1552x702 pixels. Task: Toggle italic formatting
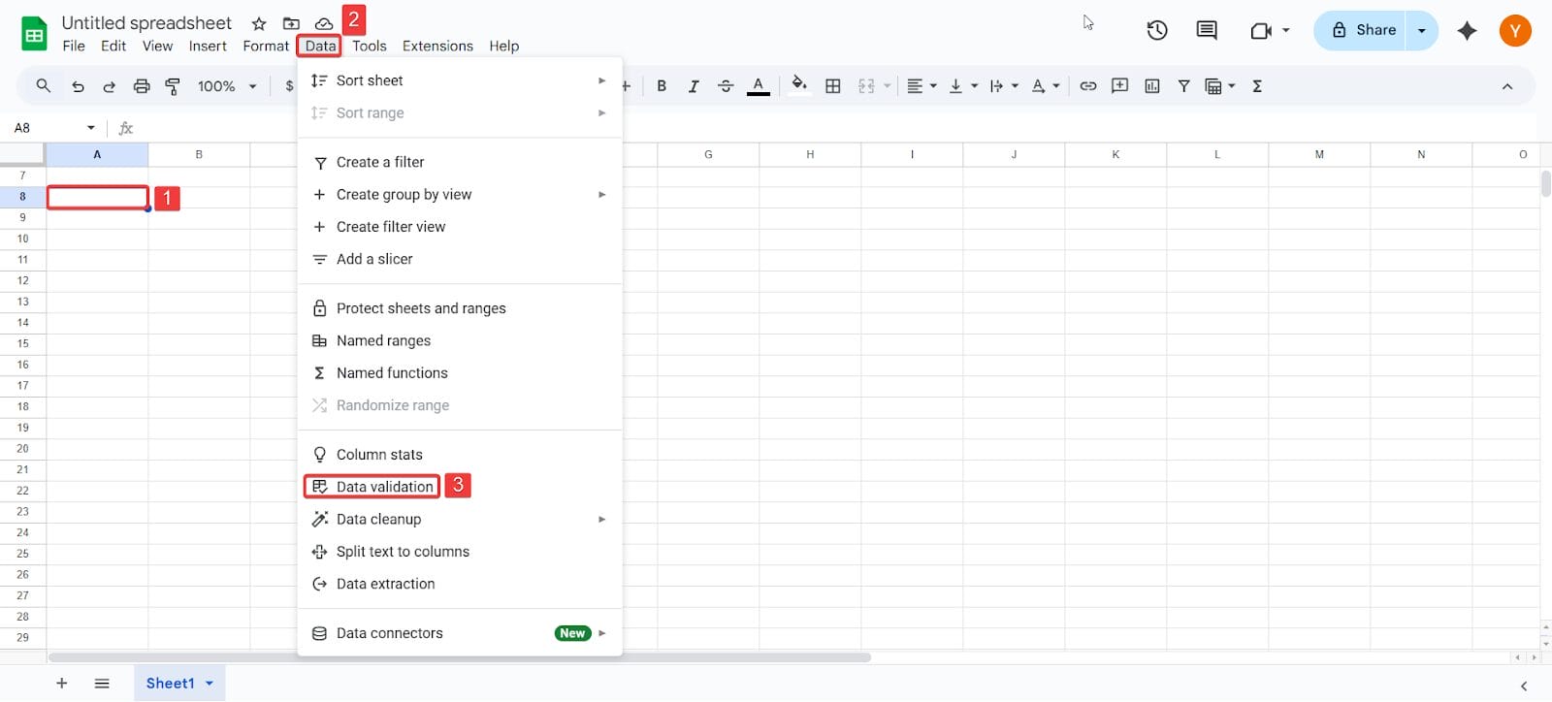tap(694, 86)
